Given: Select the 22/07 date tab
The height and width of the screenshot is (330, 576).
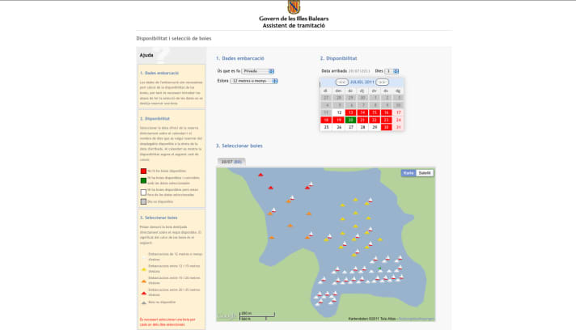Looking at the screenshot, I should [x=231, y=162].
